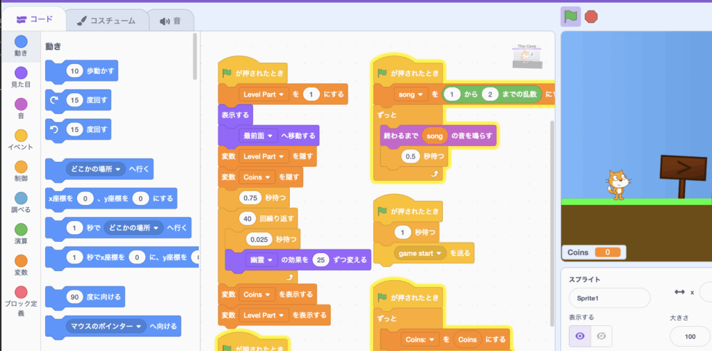
Task: Click the 10 歩動かす move block
Action: (x=81, y=71)
